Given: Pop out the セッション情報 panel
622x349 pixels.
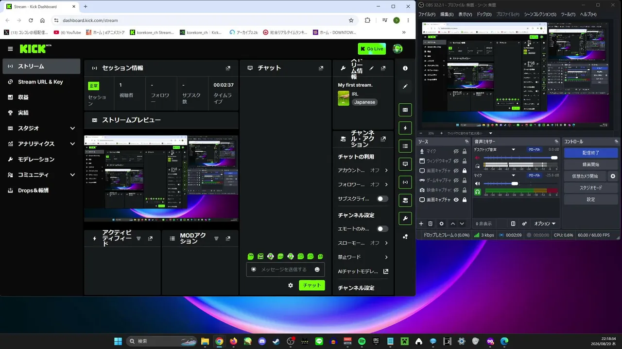Looking at the screenshot, I should pos(228,68).
